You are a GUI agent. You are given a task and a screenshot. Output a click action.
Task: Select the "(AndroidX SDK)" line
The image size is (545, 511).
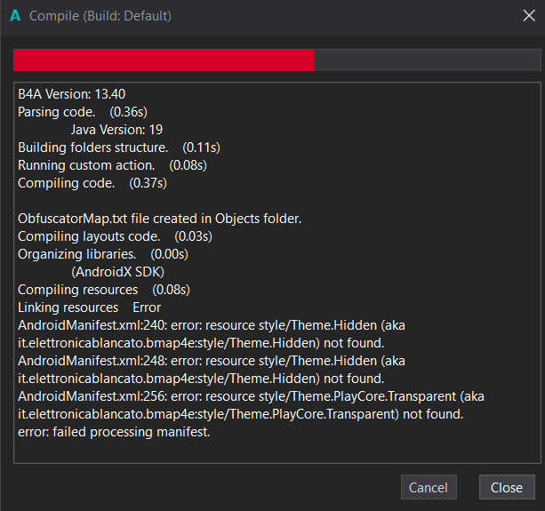pyautogui.click(x=117, y=272)
